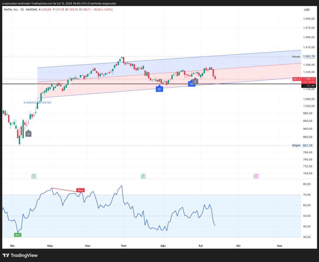This screenshot has height=262, width=319.
Task: Click the Netflix, Inc. symbol title
Action: coord(11,9)
